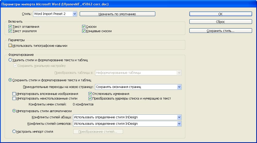Select Настроить импорт стиля radio button
The image size is (257, 143).
[x=14, y=131]
